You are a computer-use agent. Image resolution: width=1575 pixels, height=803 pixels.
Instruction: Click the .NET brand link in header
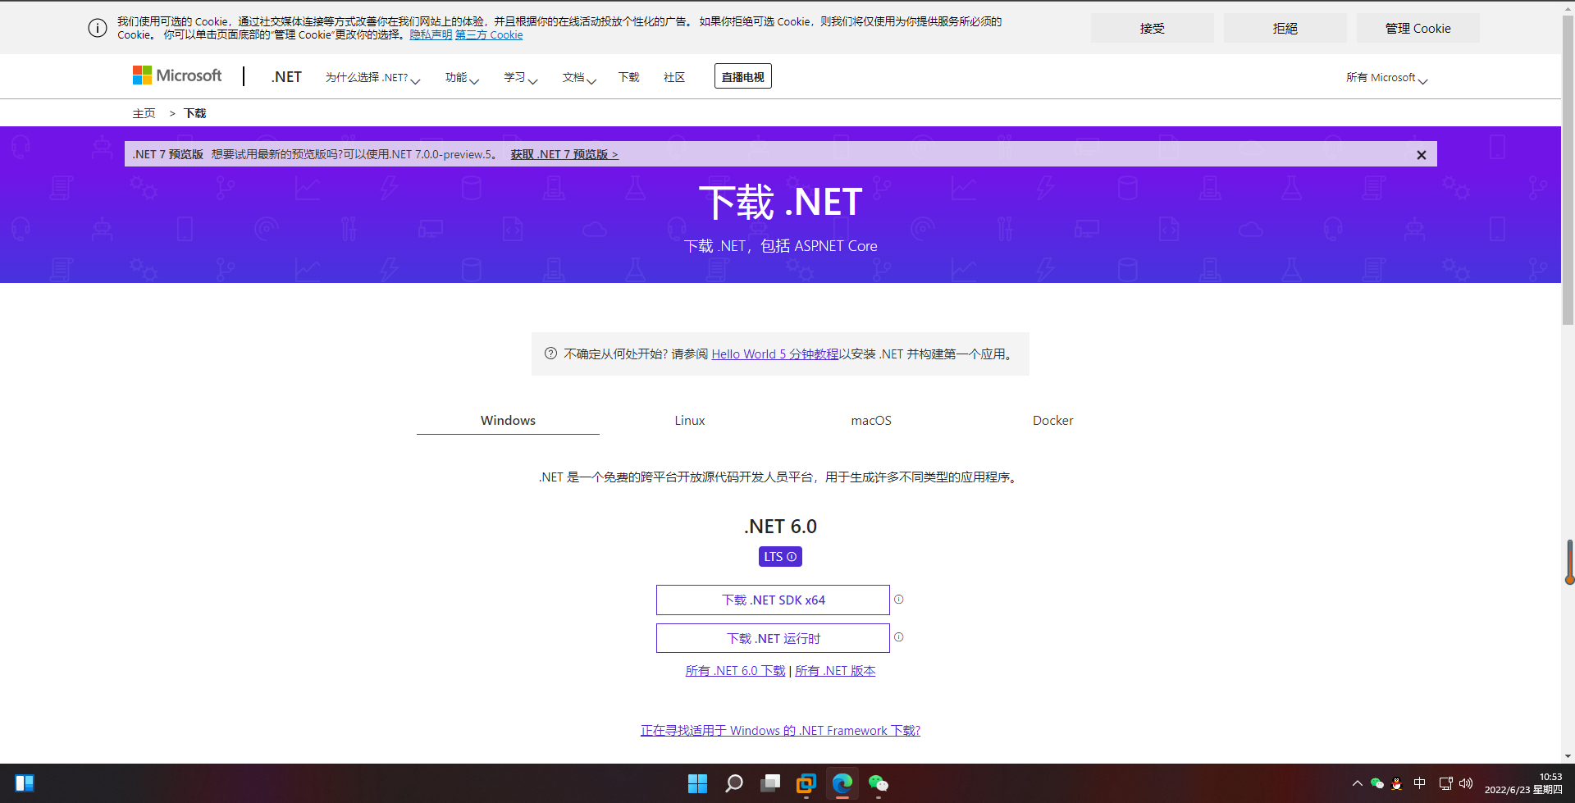[286, 77]
